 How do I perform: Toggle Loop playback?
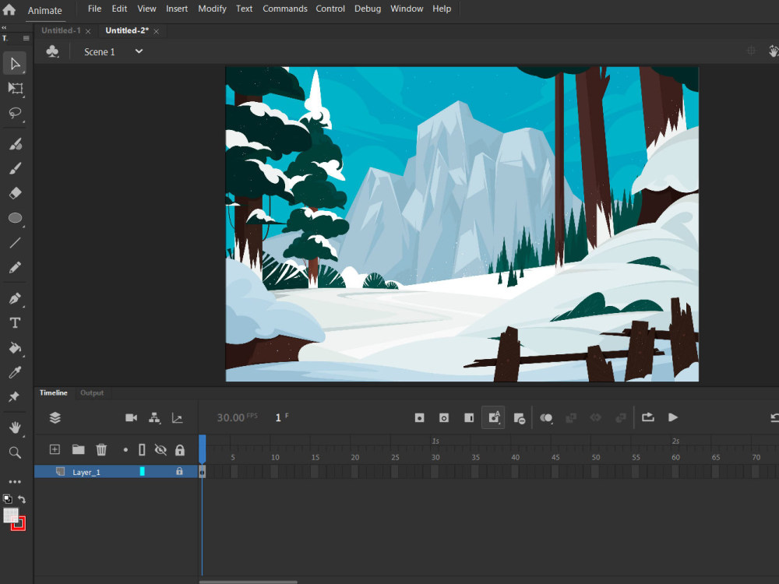(x=648, y=417)
